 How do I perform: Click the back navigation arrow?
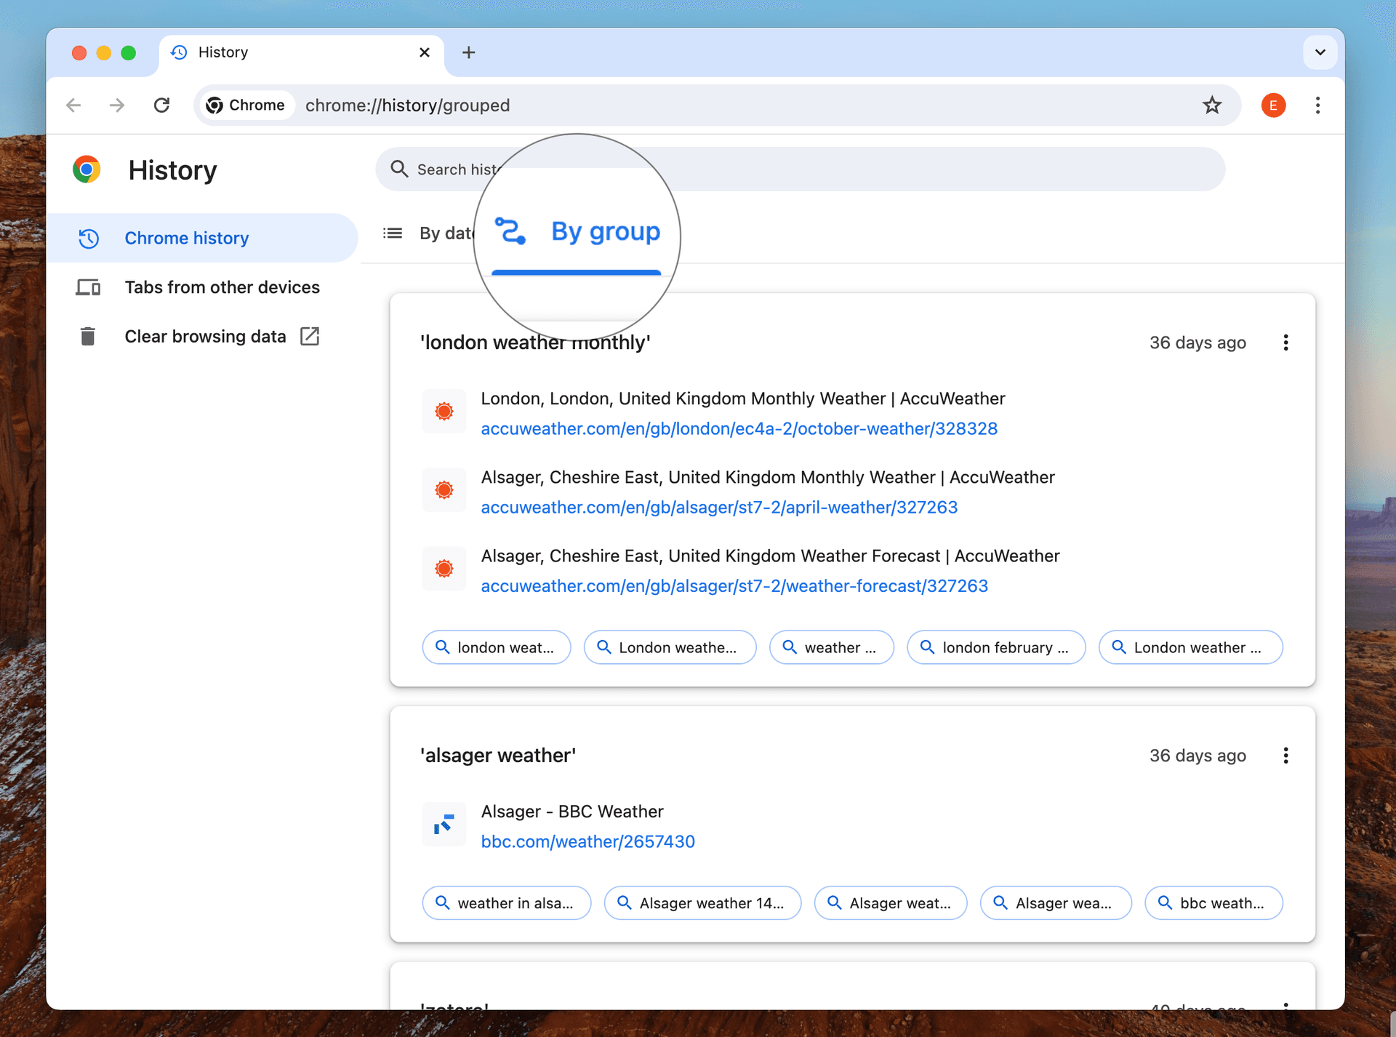click(73, 105)
